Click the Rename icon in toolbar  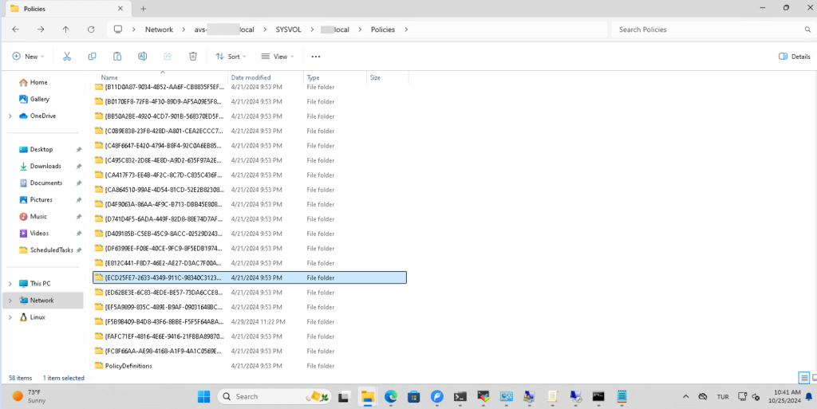[142, 57]
